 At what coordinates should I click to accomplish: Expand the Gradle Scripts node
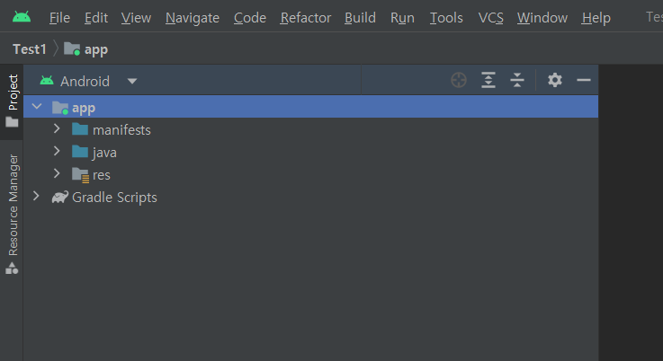(36, 196)
